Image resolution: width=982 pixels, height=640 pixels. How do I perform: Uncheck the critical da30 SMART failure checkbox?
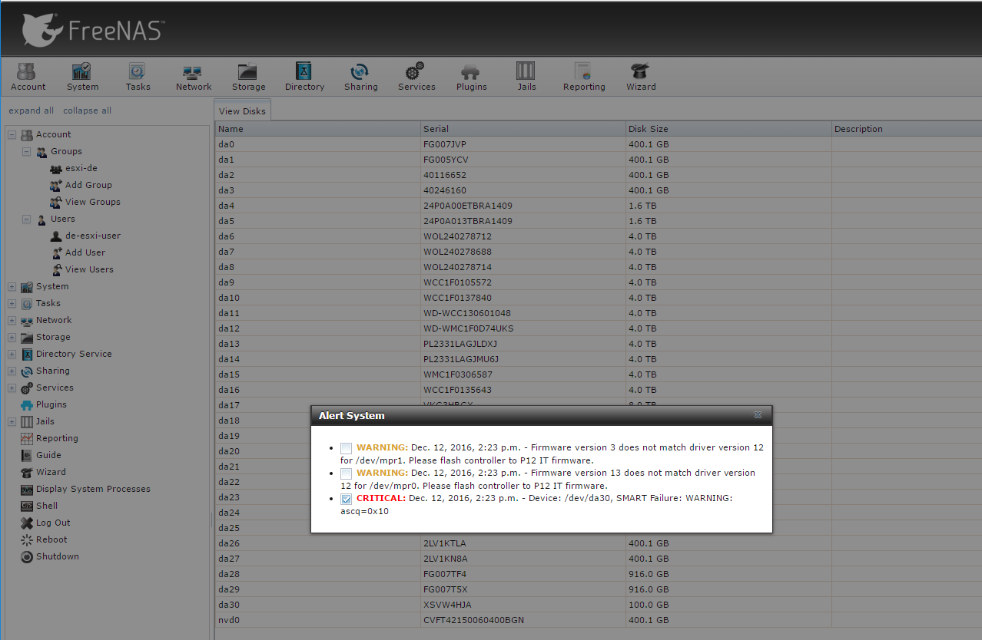(x=347, y=499)
